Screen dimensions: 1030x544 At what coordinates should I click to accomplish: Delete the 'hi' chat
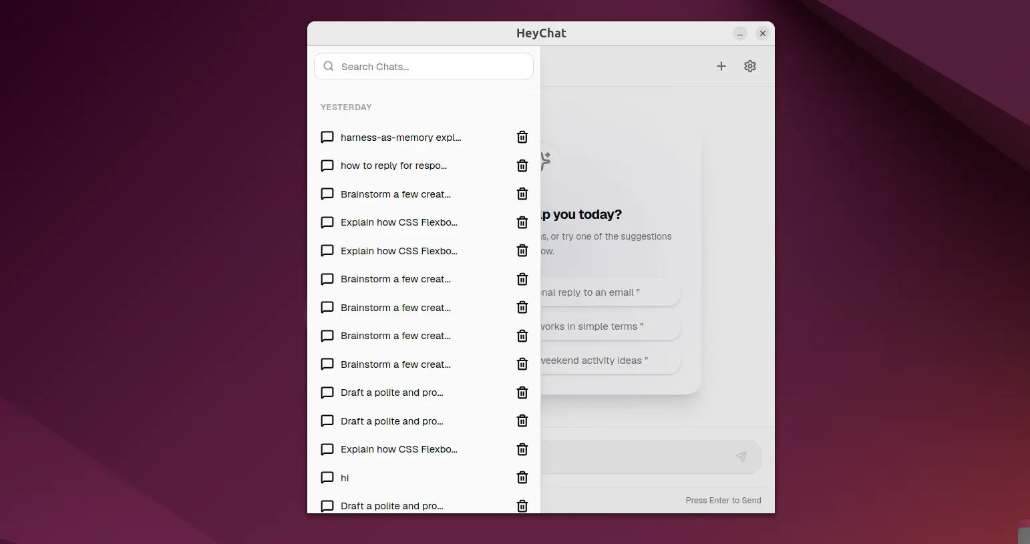coord(522,477)
